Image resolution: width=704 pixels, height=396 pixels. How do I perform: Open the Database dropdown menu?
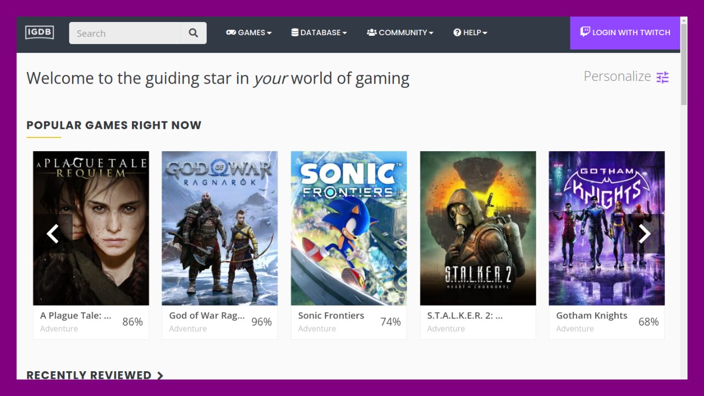319,32
